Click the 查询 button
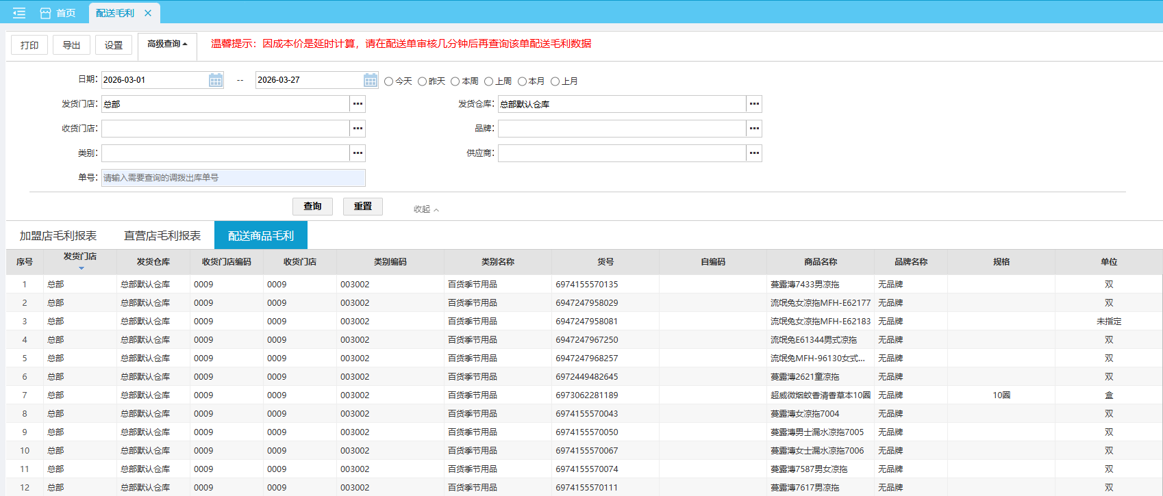Viewport: 1163px width, 496px height. coord(312,207)
